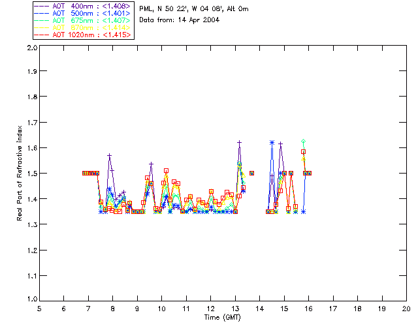The image size is (418, 334).
Task: Click the isolated data marker near 13.7 hours
Action: tap(251, 173)
